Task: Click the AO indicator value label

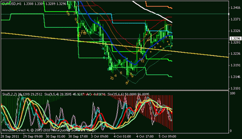Action: (x=96, y=94)
